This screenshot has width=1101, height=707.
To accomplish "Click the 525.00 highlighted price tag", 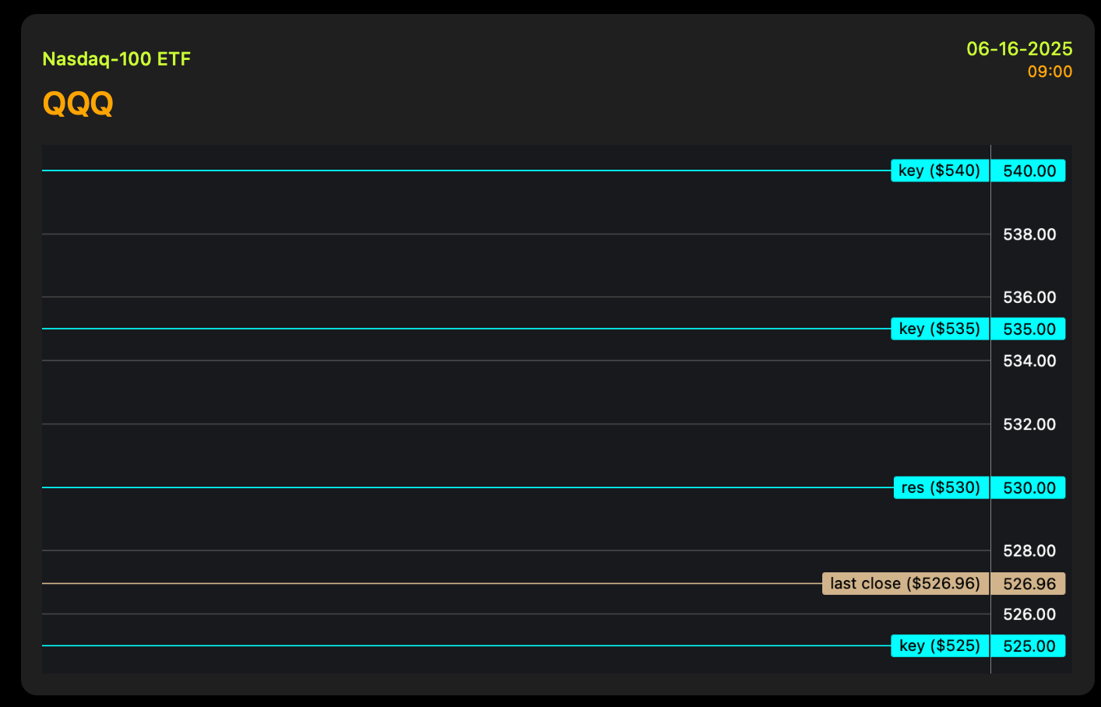I will (1029, 645).
